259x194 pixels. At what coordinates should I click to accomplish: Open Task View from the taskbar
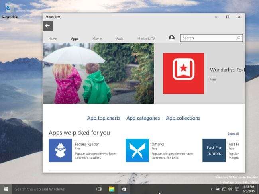[99, 189]
